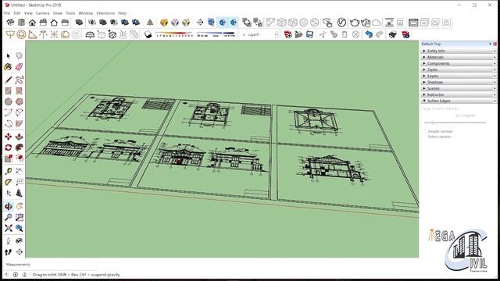
Task: Select the Move tool with red arrows
Action: pyautogui.click(x=9, y=137)
